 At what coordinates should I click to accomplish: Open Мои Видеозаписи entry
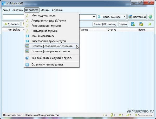(52, 36)
